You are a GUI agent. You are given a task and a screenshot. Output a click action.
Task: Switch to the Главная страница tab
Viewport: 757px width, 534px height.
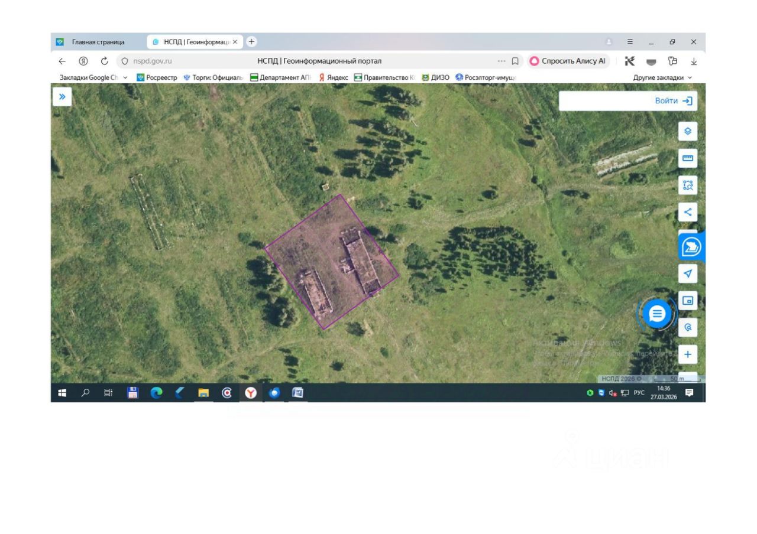[98, 42]
